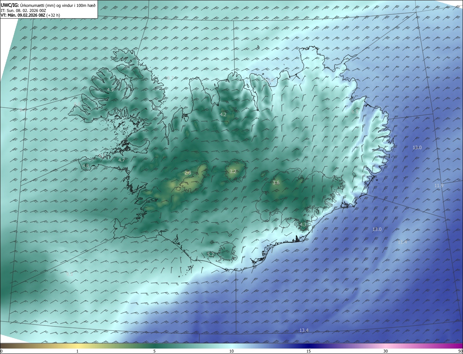This screenshot has width=463, height=354.
Task: Click the 4.9 value in the Westfjords
Action: (x=110, y=90)
